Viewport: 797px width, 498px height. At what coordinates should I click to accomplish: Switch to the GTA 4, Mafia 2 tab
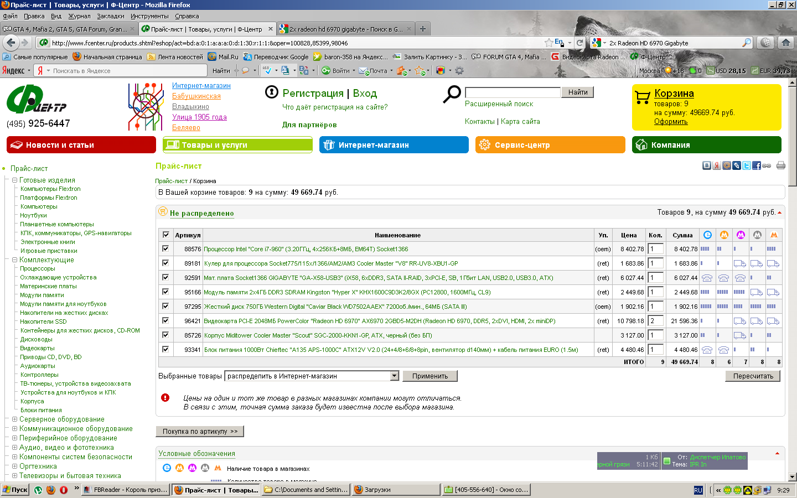pos(69,29)
